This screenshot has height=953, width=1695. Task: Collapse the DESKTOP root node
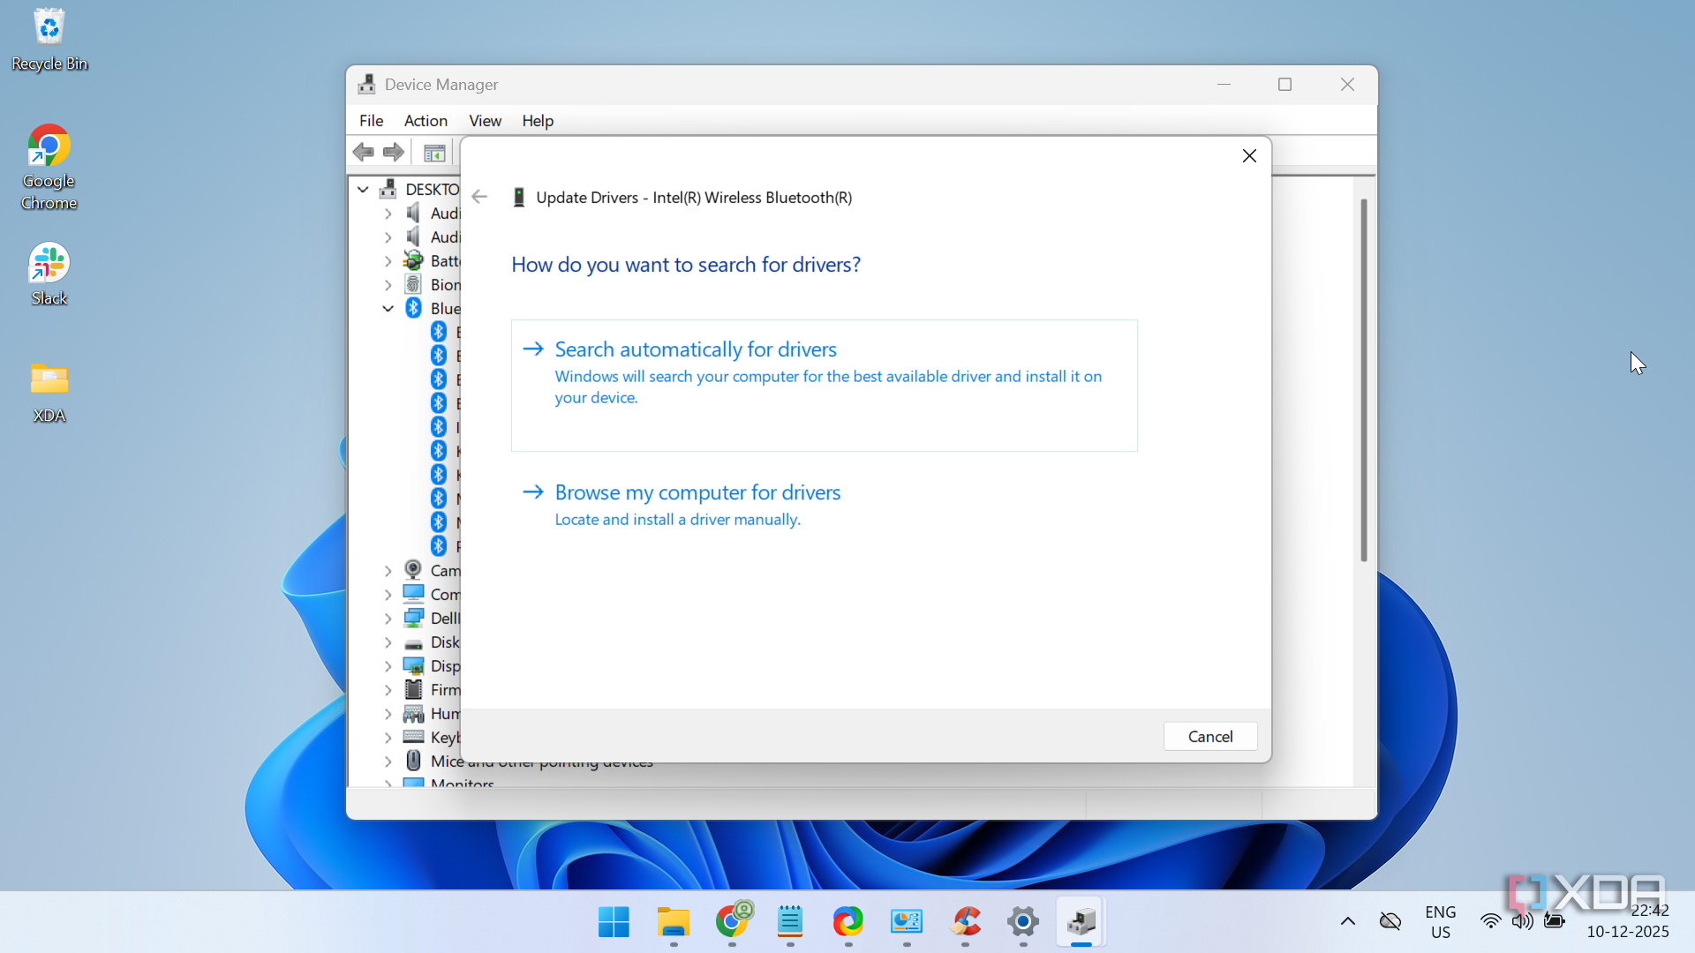click(x=363, y=189)
